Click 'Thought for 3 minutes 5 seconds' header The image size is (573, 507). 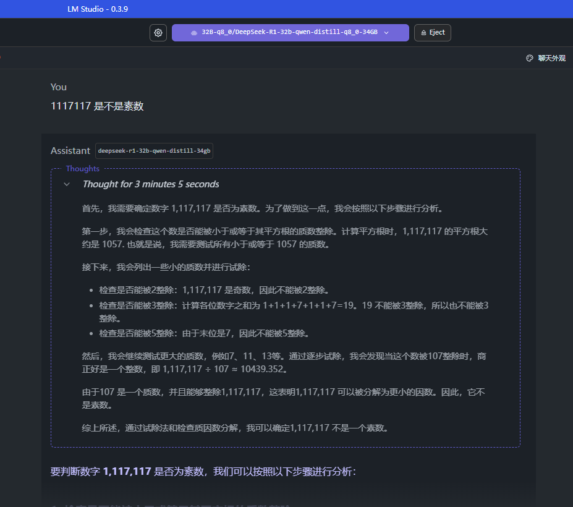point(151,184)
